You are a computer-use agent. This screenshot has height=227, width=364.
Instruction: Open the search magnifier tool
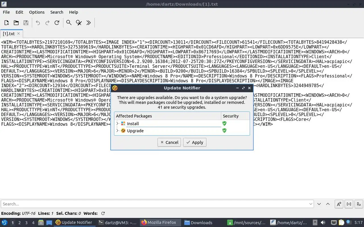(x=69, y=23)
